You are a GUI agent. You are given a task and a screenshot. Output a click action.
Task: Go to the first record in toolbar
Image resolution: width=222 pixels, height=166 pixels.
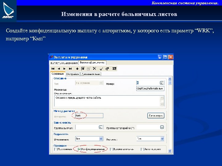click(x=53, y=69)
